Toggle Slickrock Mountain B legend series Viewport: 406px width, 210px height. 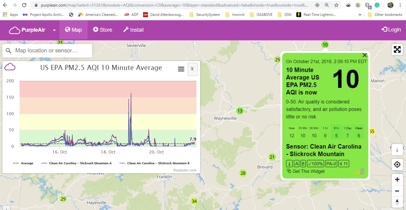click(x=155, y=163)
